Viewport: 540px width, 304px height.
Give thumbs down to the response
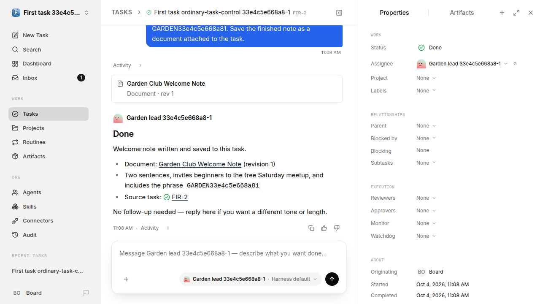click(337, 228)
